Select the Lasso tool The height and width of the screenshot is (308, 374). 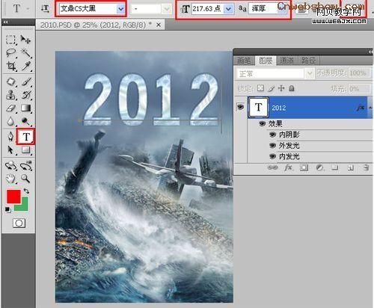[10, 52]
